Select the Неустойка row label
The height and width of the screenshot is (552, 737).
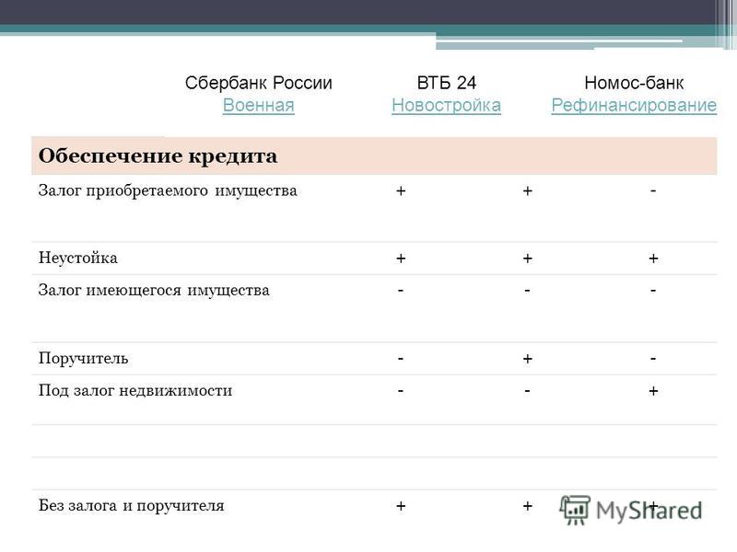coord(78,258)
